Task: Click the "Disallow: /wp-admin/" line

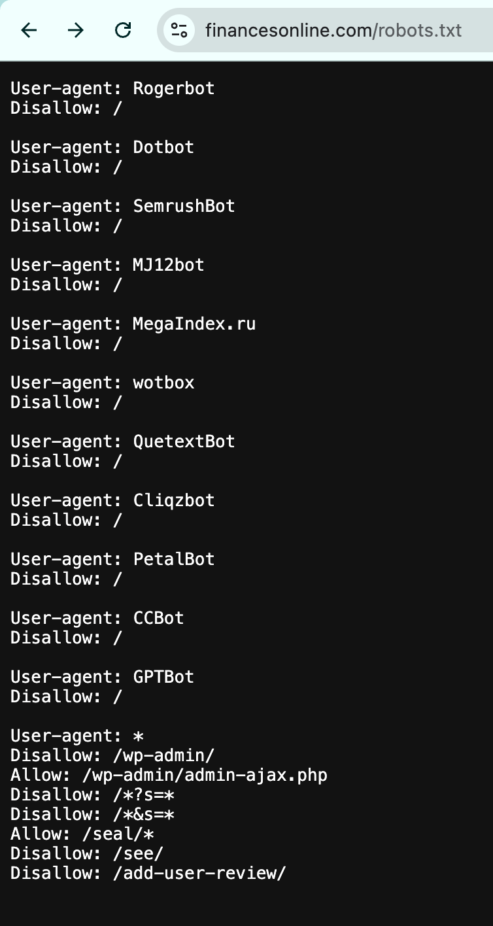Action: 112,755
